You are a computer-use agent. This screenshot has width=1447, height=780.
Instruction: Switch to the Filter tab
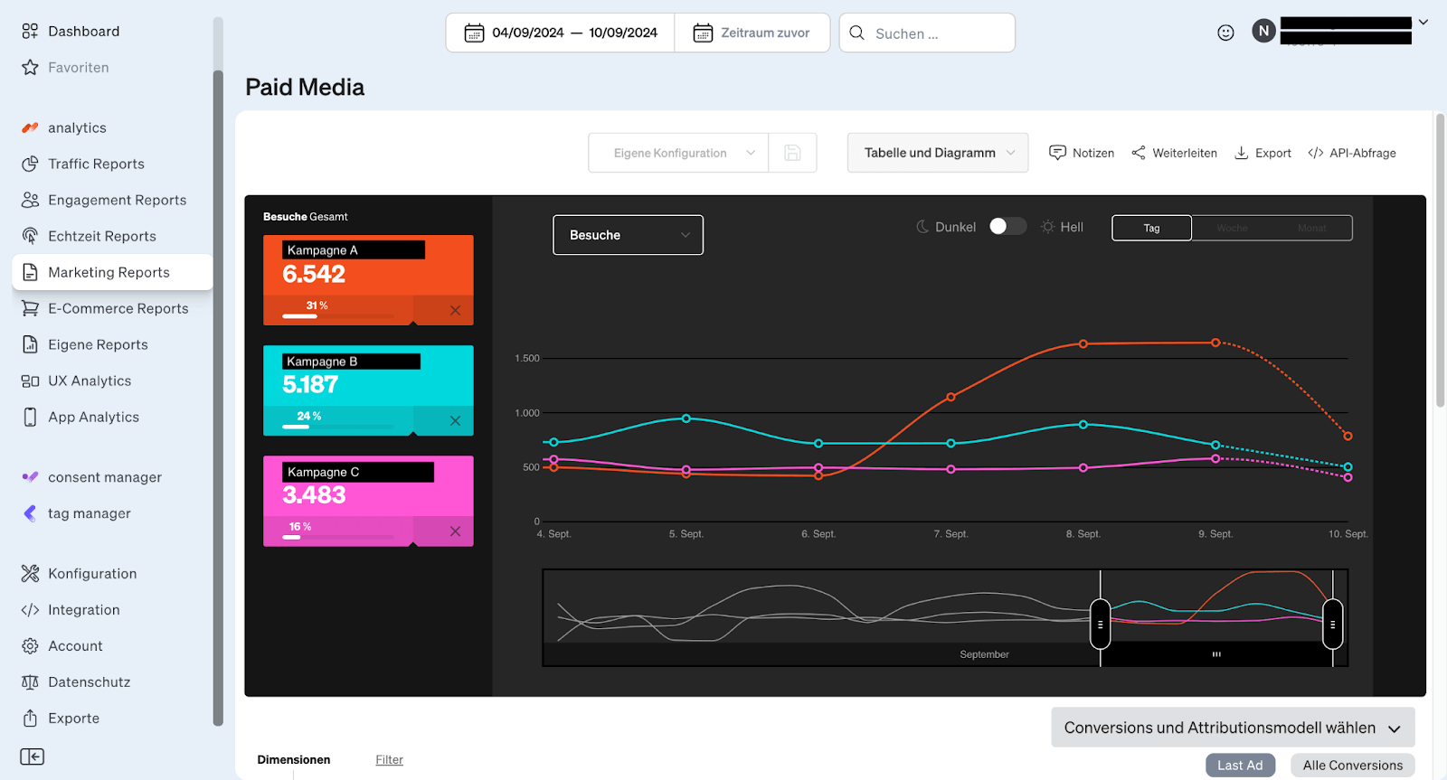pos(389,760)
